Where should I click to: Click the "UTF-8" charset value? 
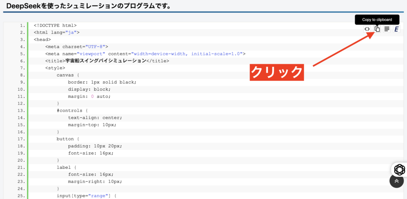coord(97,47)
